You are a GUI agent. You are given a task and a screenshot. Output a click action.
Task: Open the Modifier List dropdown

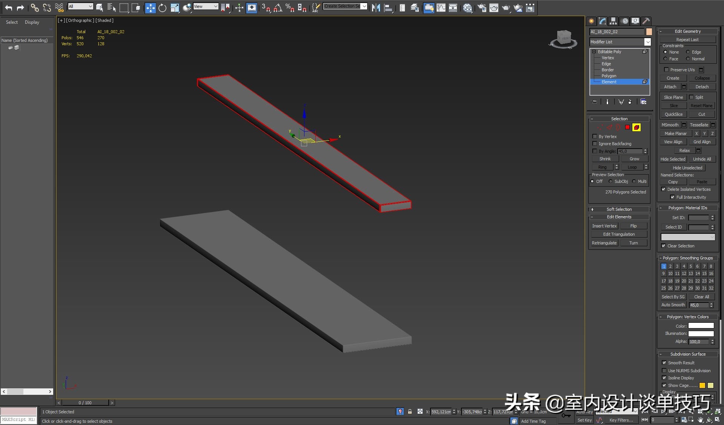[x=620, y=42]
